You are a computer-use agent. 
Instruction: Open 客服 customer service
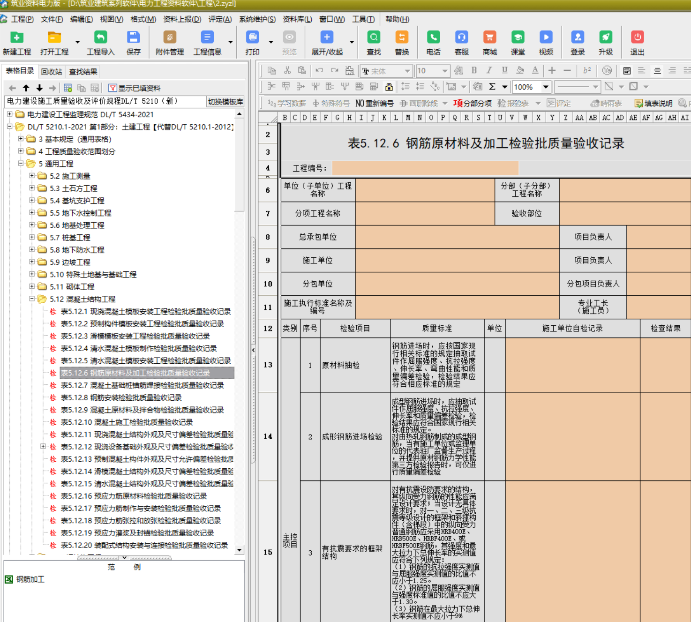point(462,37)
